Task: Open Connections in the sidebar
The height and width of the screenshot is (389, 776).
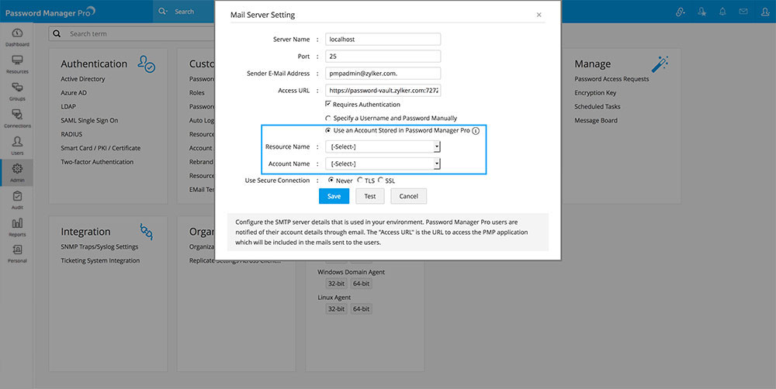Action: pyautogui.click(x=17, y=119)
